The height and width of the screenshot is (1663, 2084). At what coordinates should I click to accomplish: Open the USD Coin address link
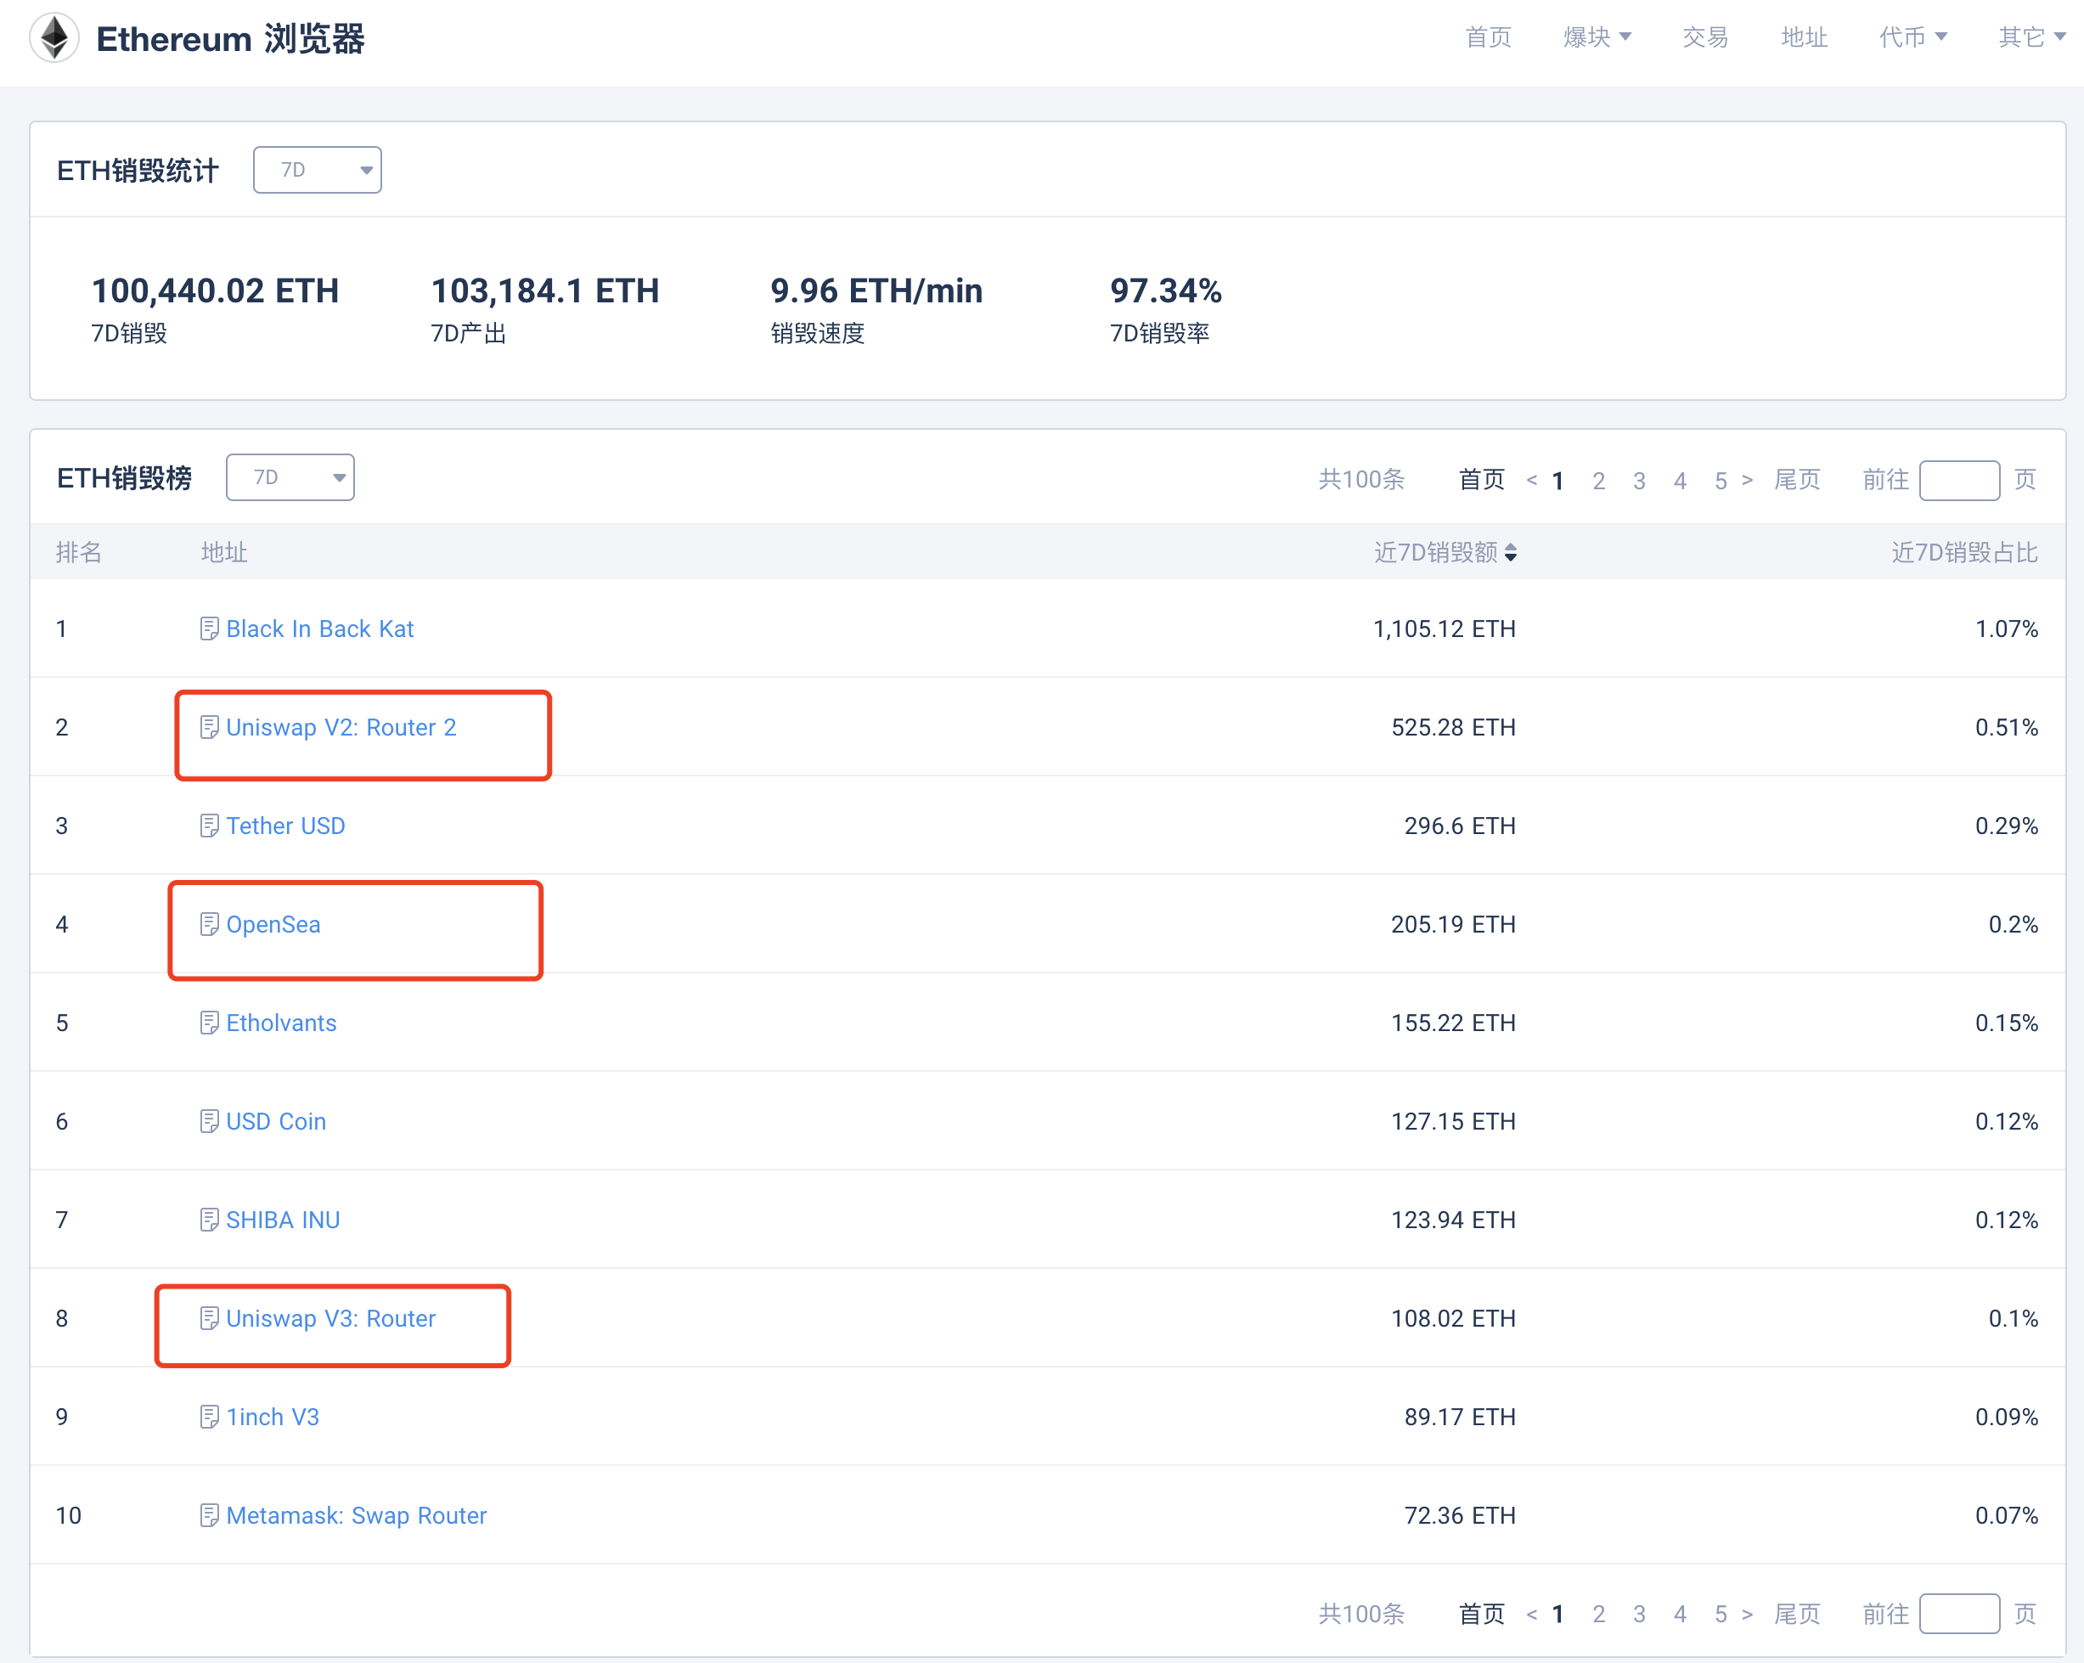[x=277, y=1123]
